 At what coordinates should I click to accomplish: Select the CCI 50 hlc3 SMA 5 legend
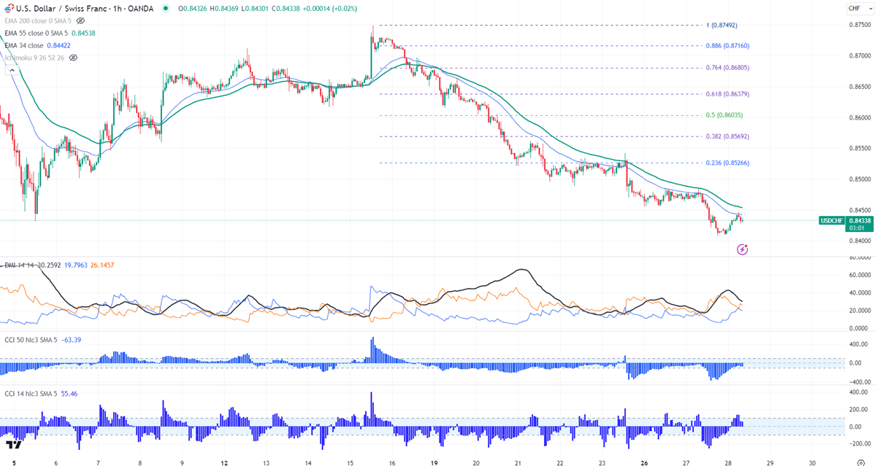31,339
